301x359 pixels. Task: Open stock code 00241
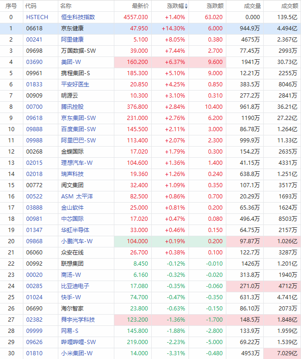(35, 40)
